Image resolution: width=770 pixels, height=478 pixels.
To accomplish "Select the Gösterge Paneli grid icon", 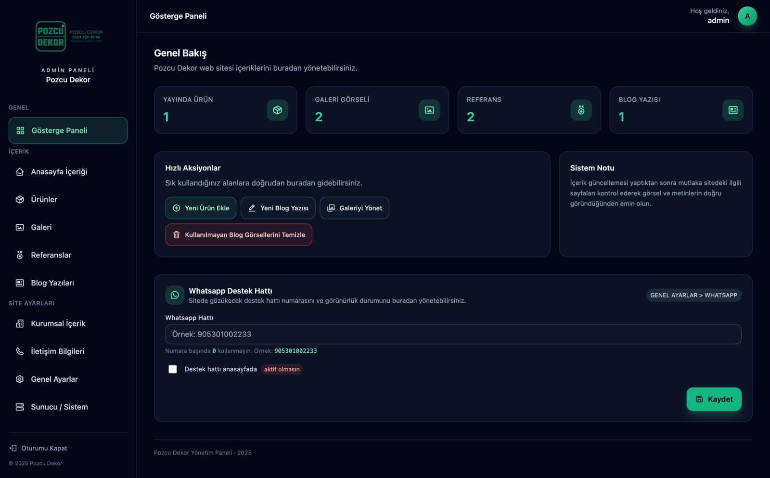I will (x=19, y=130).
